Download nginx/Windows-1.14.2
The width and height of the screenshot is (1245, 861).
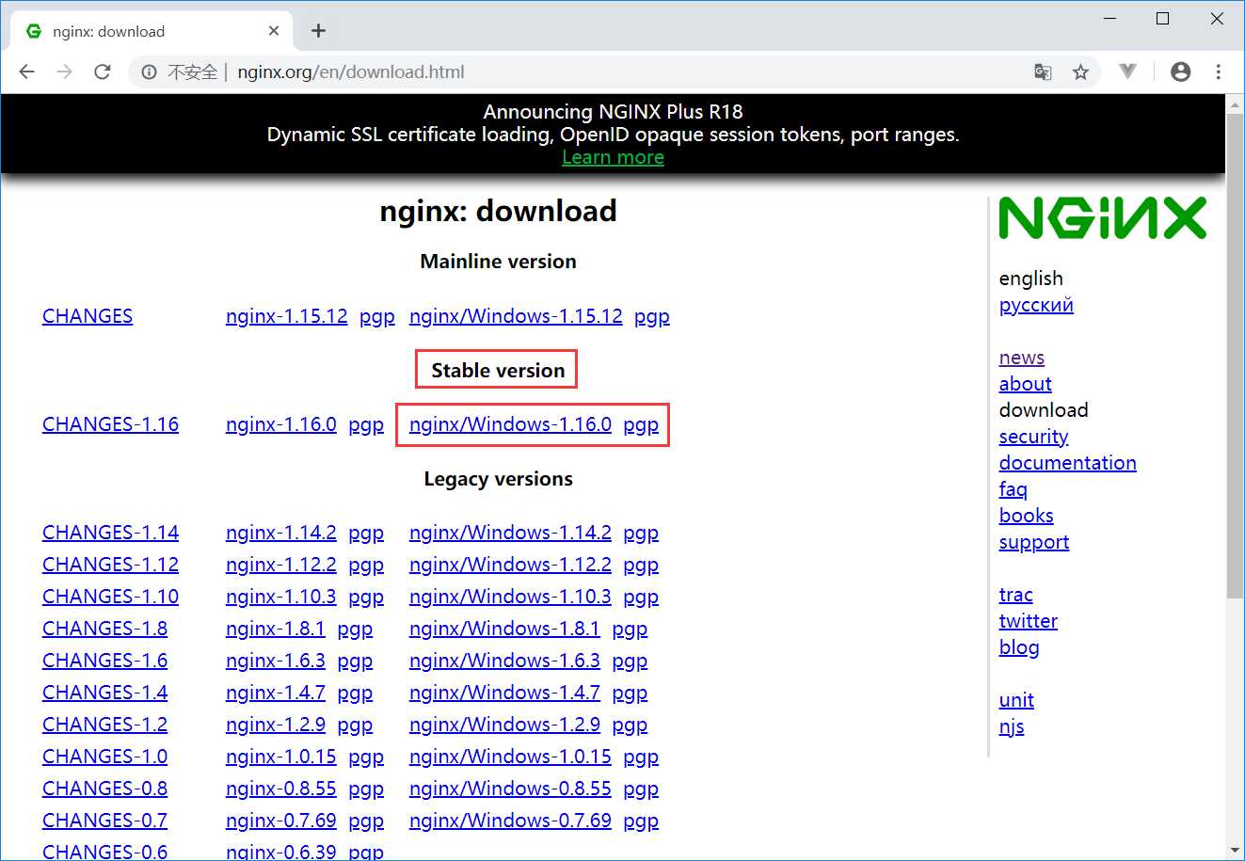[510, 533]
